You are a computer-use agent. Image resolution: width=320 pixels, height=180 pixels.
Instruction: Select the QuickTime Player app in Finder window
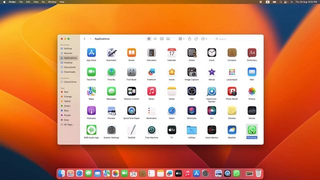point(131,110)
